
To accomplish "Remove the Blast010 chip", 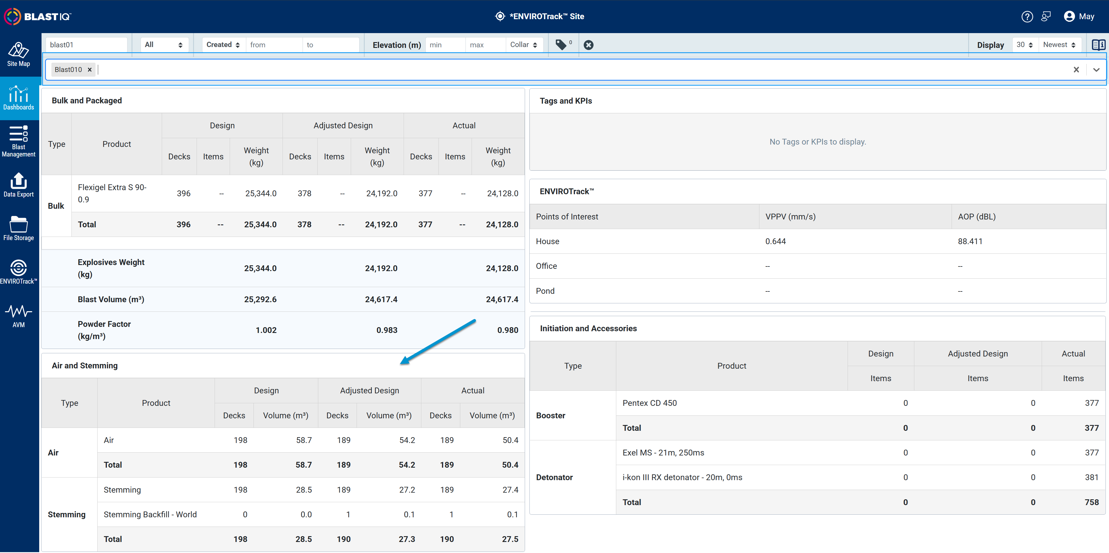I will coord(89,70).
